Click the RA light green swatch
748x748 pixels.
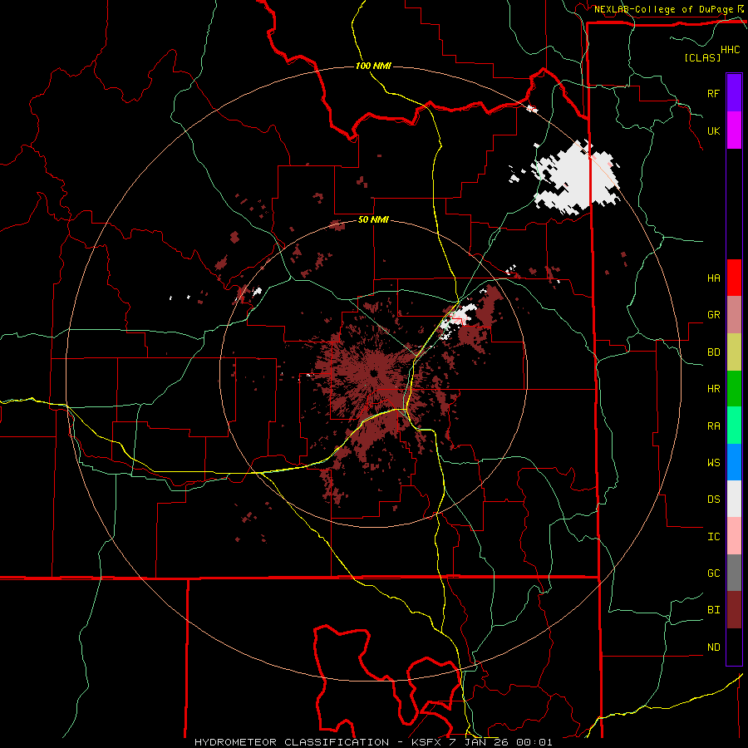point(734,425)
